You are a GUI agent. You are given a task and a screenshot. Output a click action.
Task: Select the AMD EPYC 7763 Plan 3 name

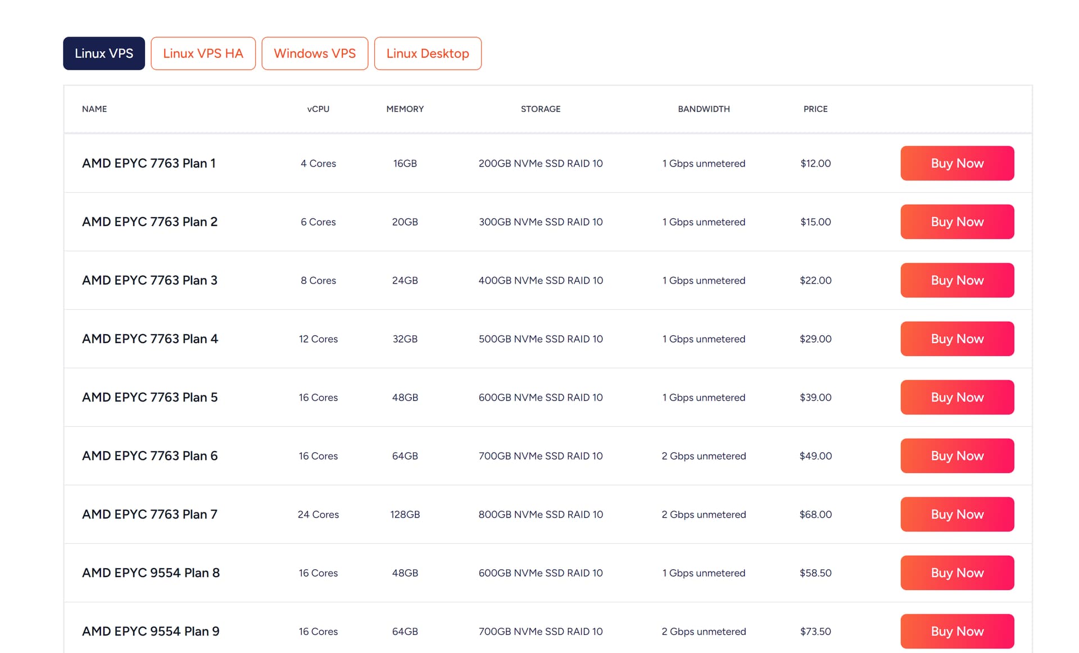coord(149,280)
